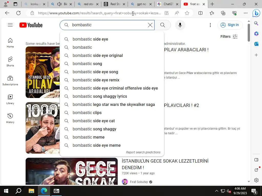Screen dimensions: 262x196
Task: Open the Filters options
Action: pos(229,36)
